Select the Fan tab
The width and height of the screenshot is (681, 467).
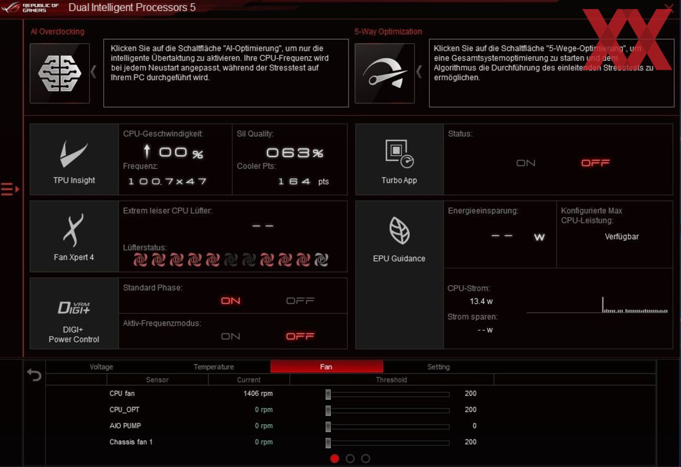326,367
